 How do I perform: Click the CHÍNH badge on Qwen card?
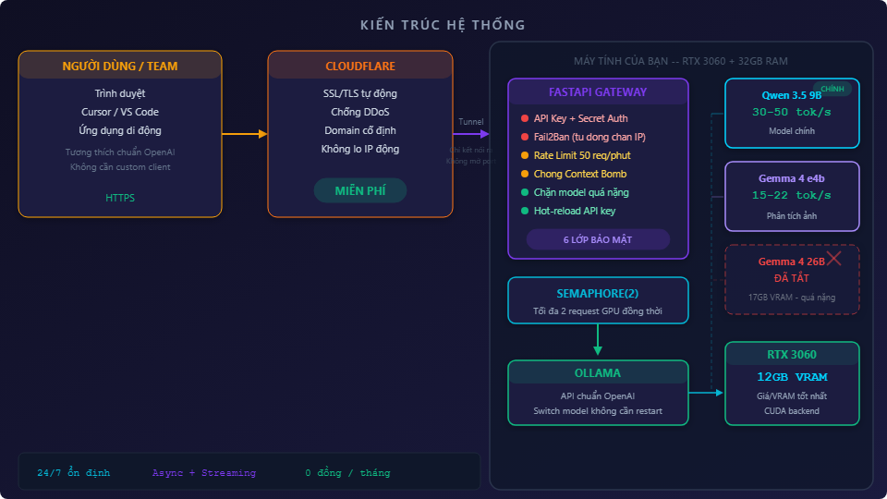(832, 89)
